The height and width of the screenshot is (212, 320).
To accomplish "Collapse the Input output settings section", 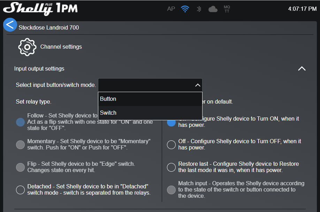I will point(302,69).
